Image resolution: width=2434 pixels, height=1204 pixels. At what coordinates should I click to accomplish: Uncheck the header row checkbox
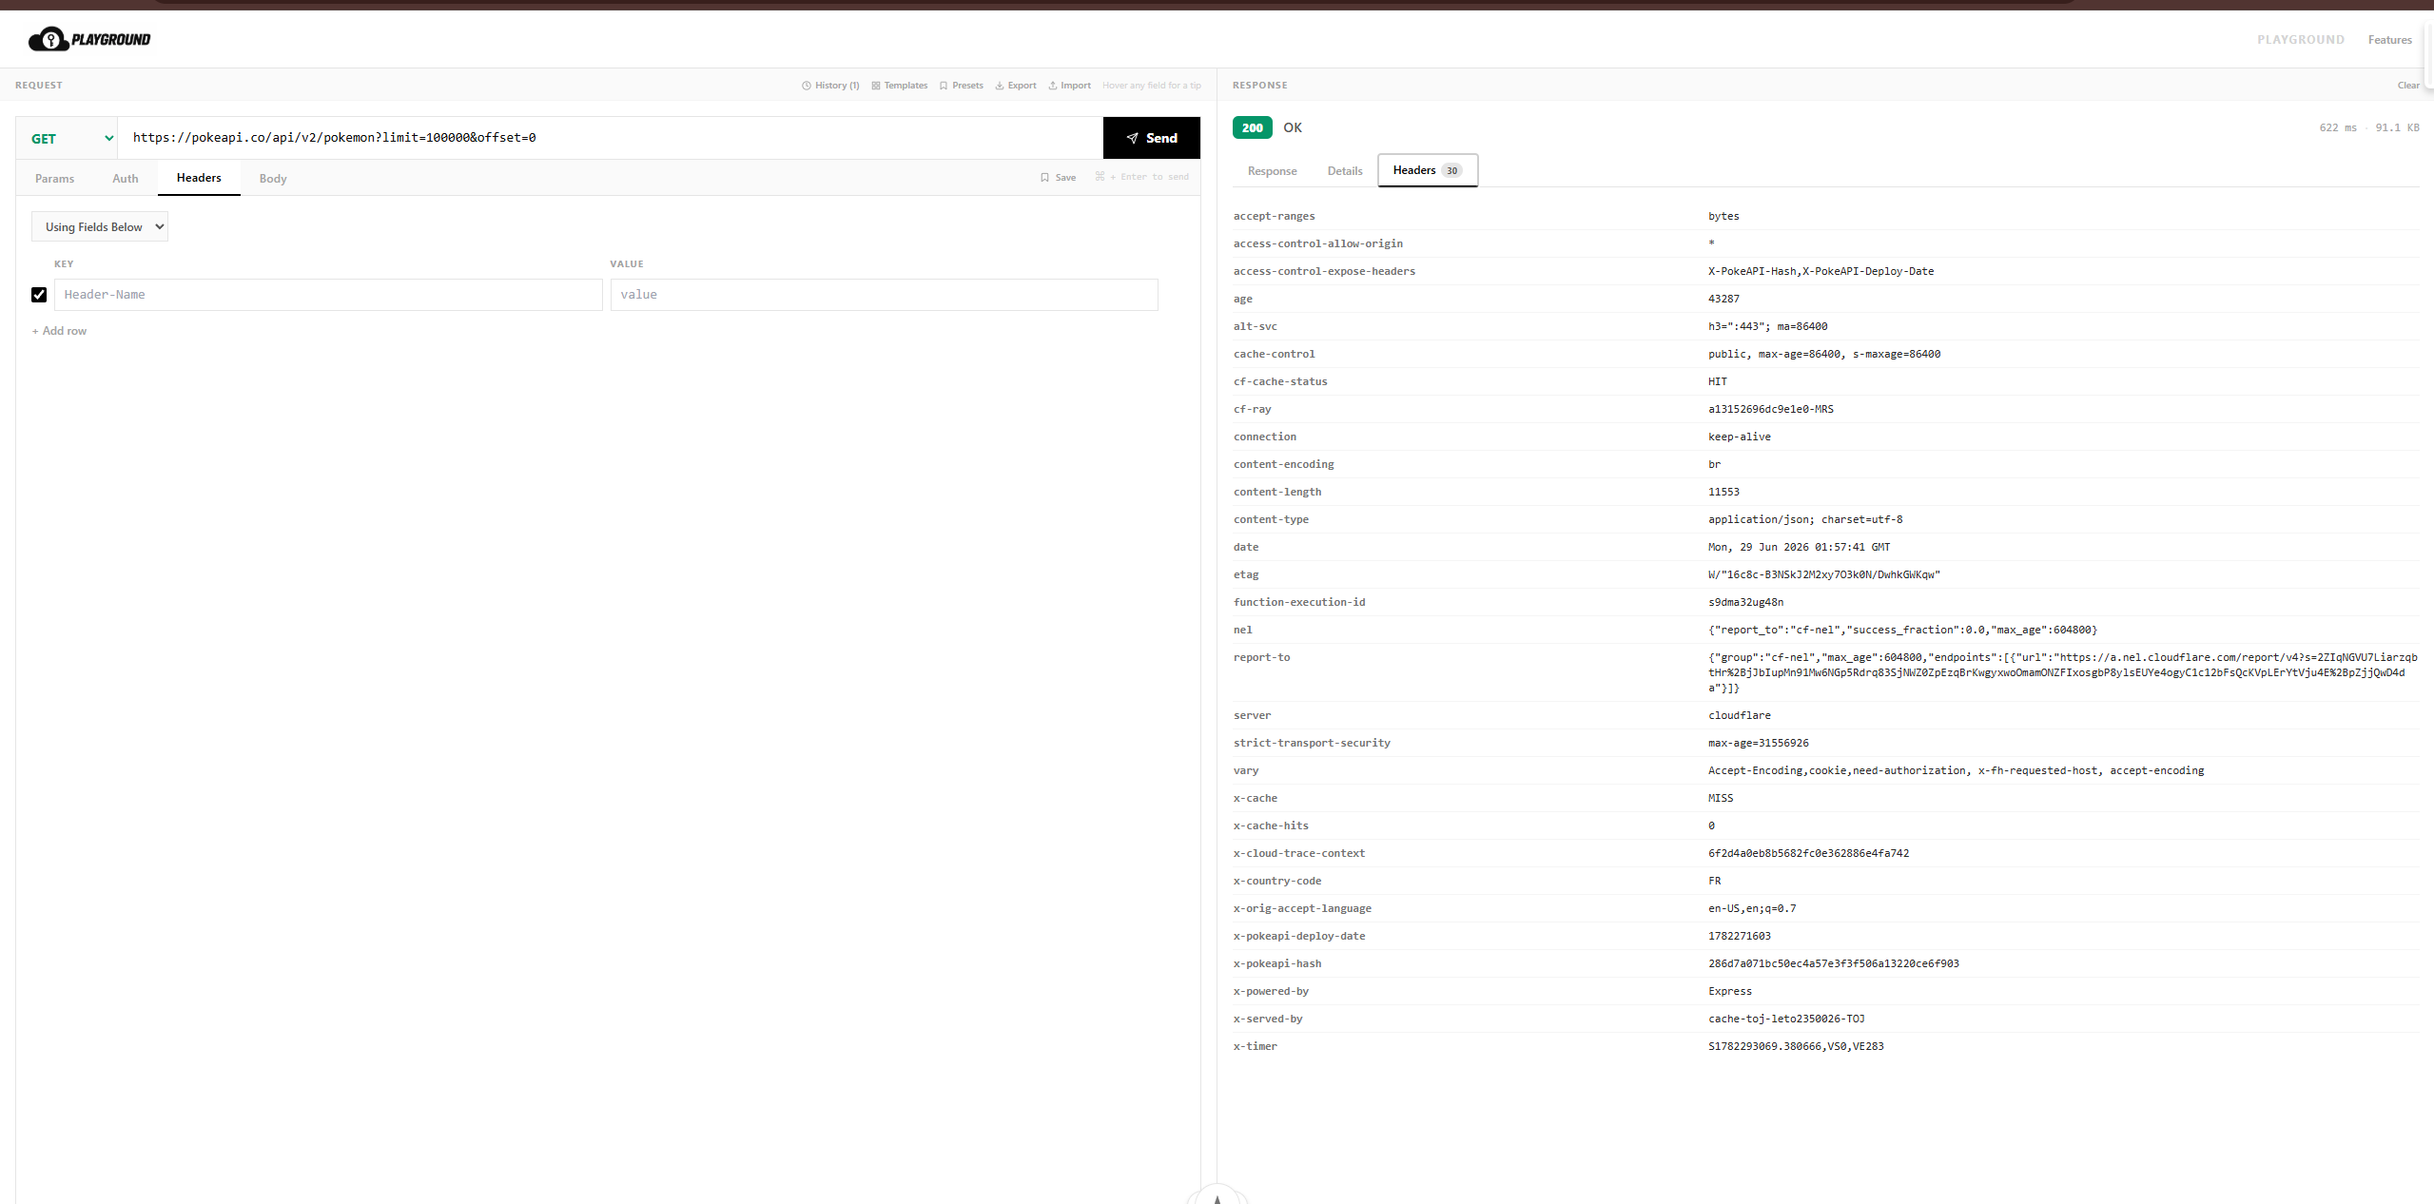pos(39,295)
